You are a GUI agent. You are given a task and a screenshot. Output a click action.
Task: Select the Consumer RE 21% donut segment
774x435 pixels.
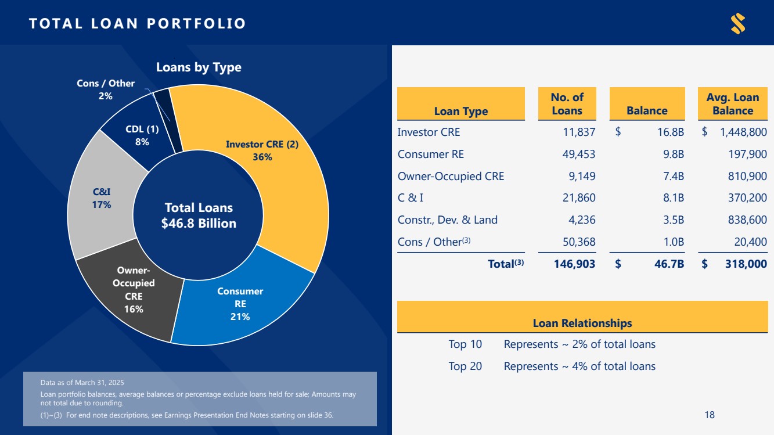tap(240, 303)
